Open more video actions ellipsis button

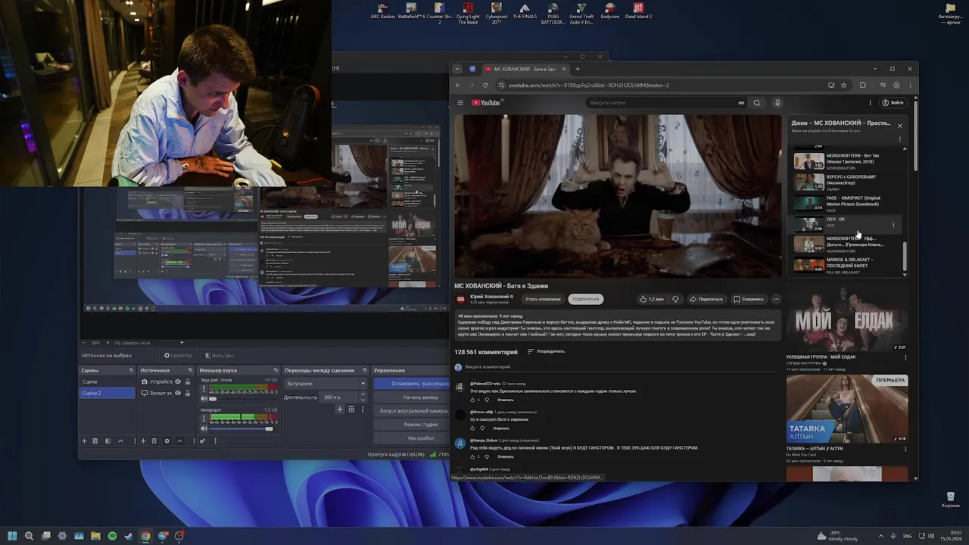[x=776, y=299]
